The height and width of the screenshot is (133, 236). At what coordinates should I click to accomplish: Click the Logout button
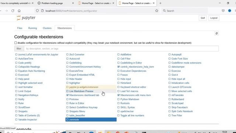click(x=214, y=18)
